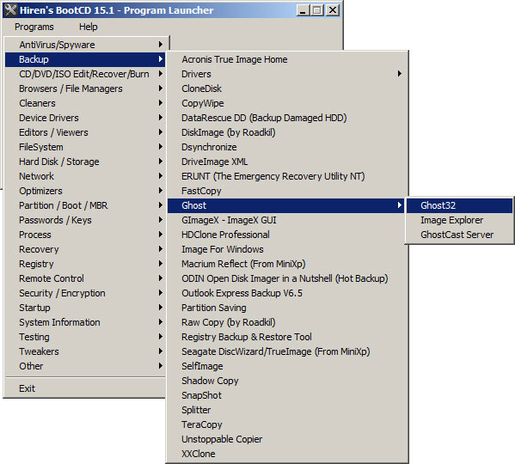Launch Image For Windows
The height and width of the screenshot is (464, 515).
coord(286,249)
